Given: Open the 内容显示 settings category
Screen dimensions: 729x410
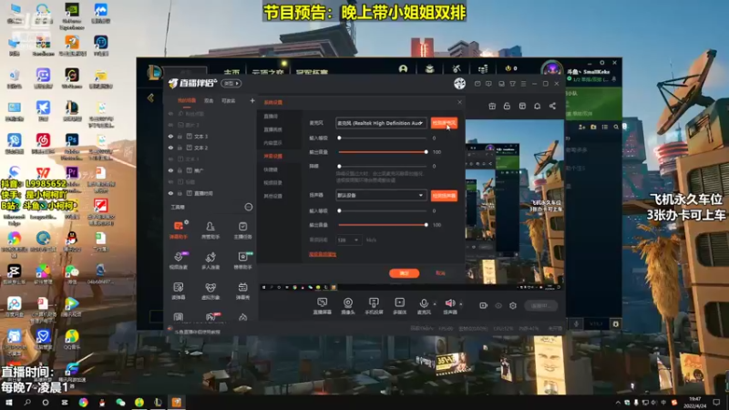Looking at the screenshot, I should click(x=272, y=143).
